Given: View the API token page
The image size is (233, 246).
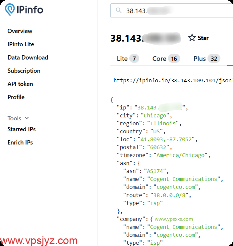Looking at the screenshot, I should coord(20,84).
